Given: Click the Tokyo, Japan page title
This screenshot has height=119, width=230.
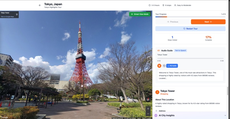Looking at the screenshot, I should coord(53,4).
